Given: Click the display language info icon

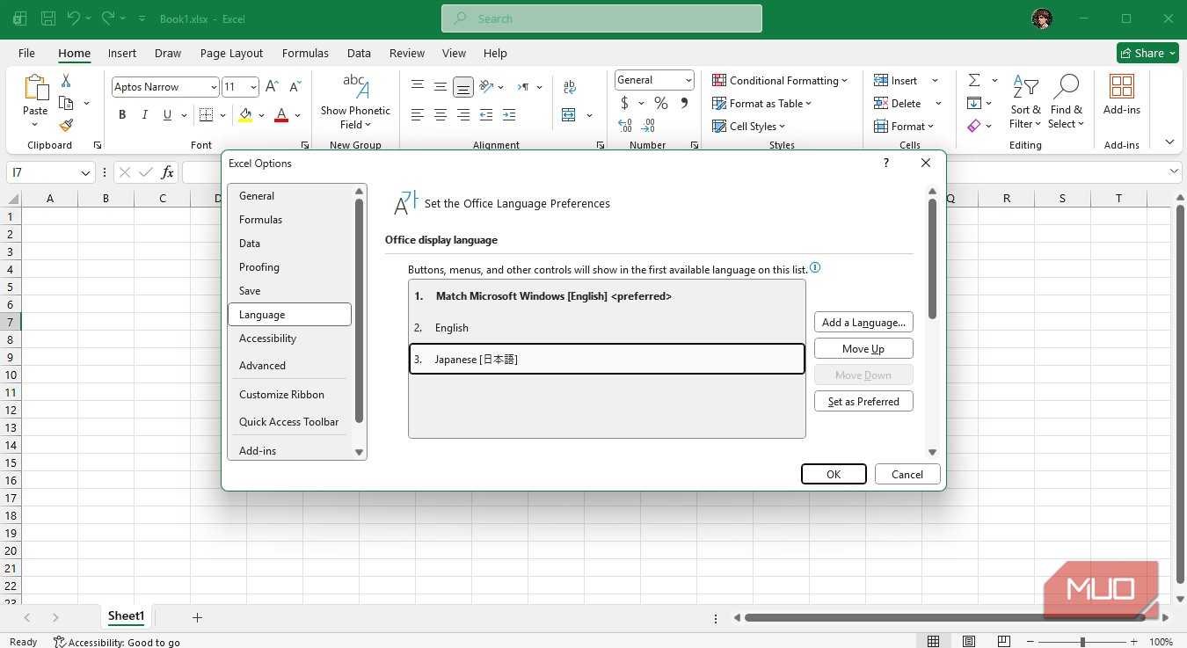Looking at the screenshot, I should tap(815, 268).
